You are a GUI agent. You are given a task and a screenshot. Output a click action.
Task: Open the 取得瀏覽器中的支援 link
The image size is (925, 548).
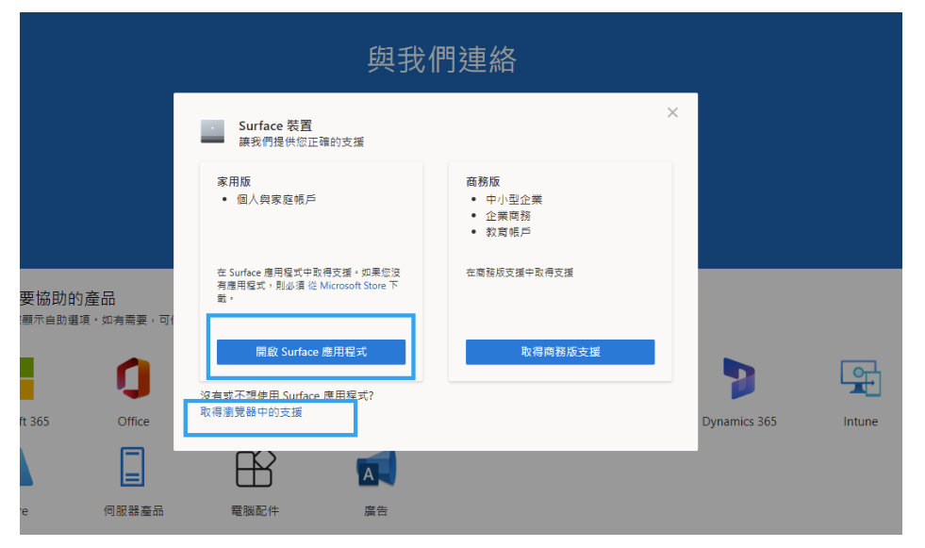252,412
